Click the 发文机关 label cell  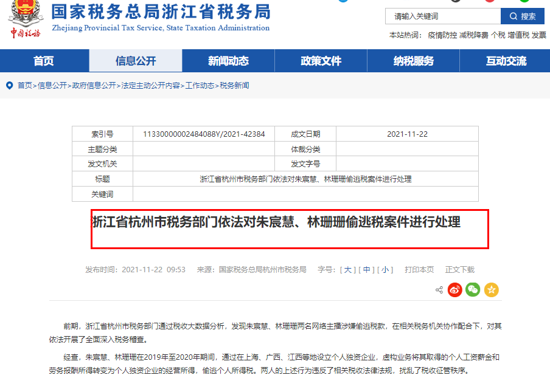102,164
